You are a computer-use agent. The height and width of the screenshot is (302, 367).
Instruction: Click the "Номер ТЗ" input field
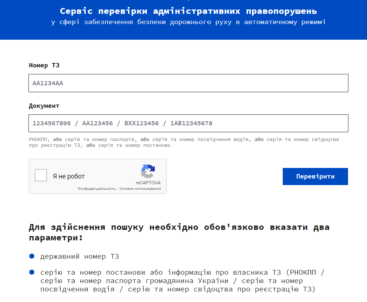click(x=189, y=83)
